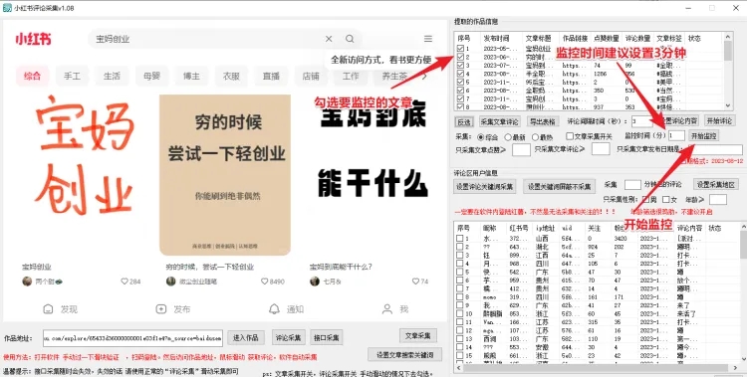Click the 点赞数量 column header

[606, 38]
